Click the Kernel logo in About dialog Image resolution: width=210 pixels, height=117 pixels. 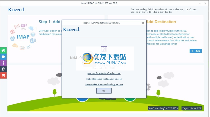71,29
